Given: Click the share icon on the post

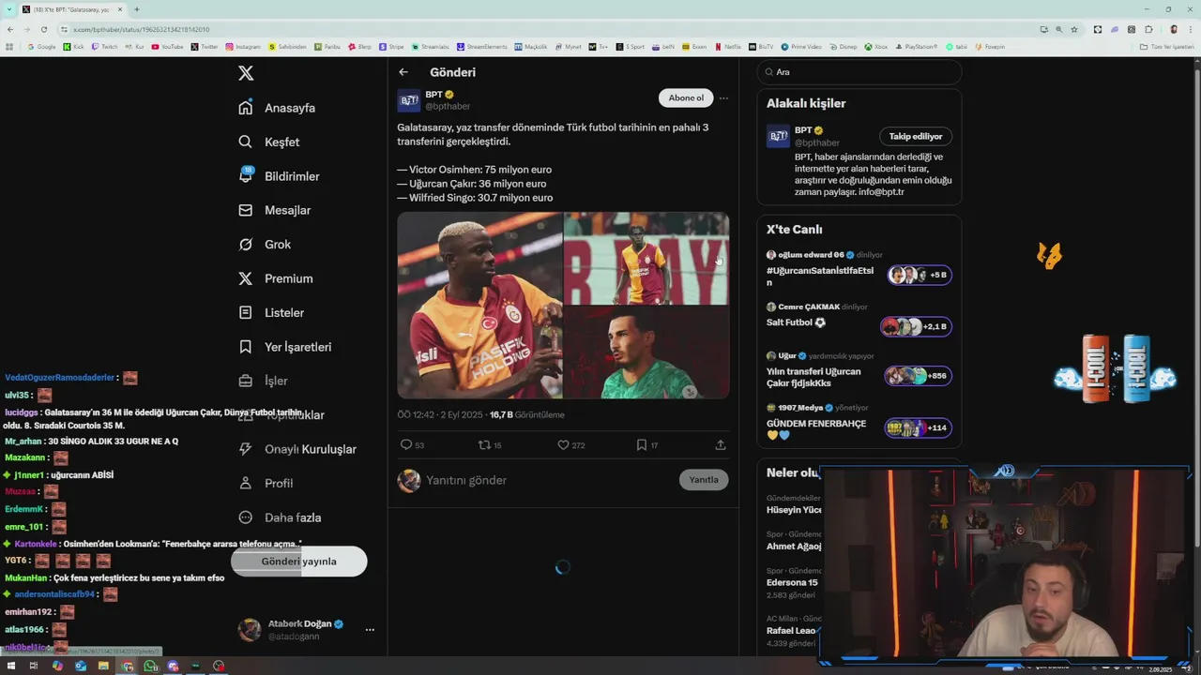Looking at the screenshot, I should tap(721, 445).
